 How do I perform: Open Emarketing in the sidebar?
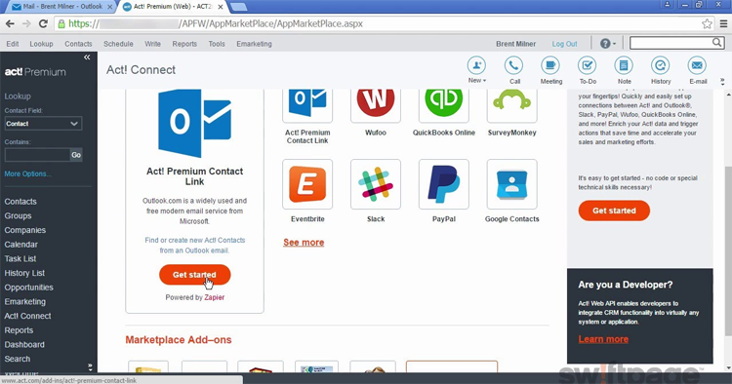(25, 302)
